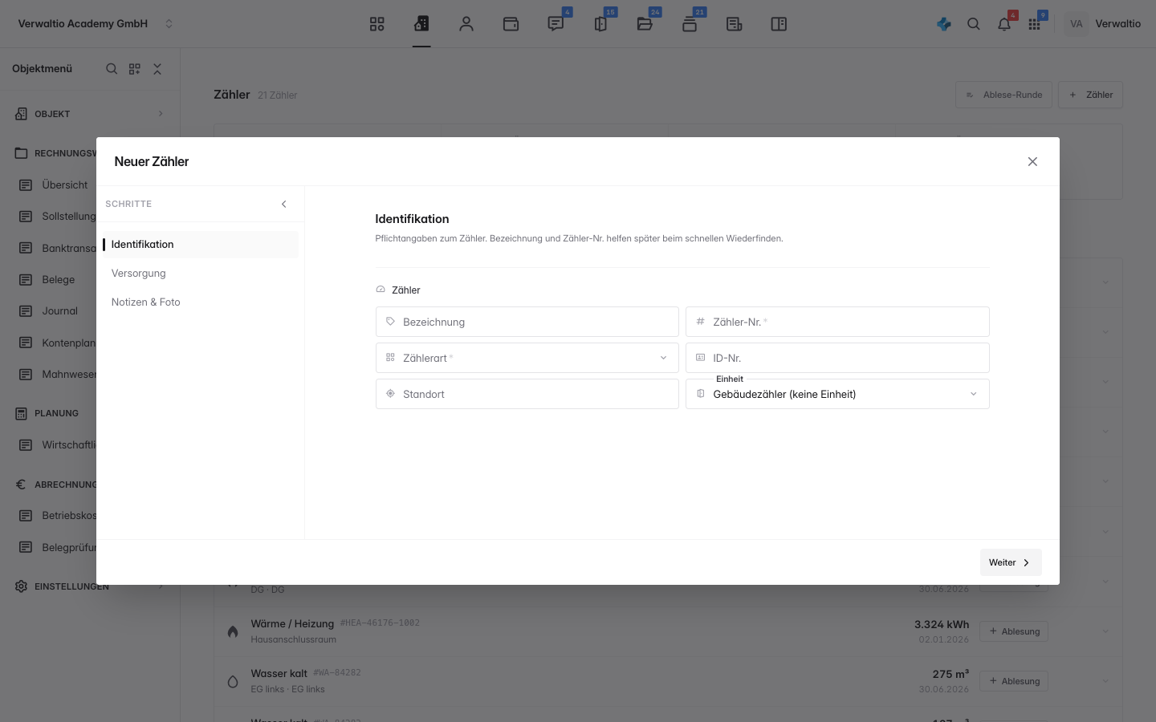Open the chat messages icon with badge
The image size is (1156, 722).
click(556, 24)
